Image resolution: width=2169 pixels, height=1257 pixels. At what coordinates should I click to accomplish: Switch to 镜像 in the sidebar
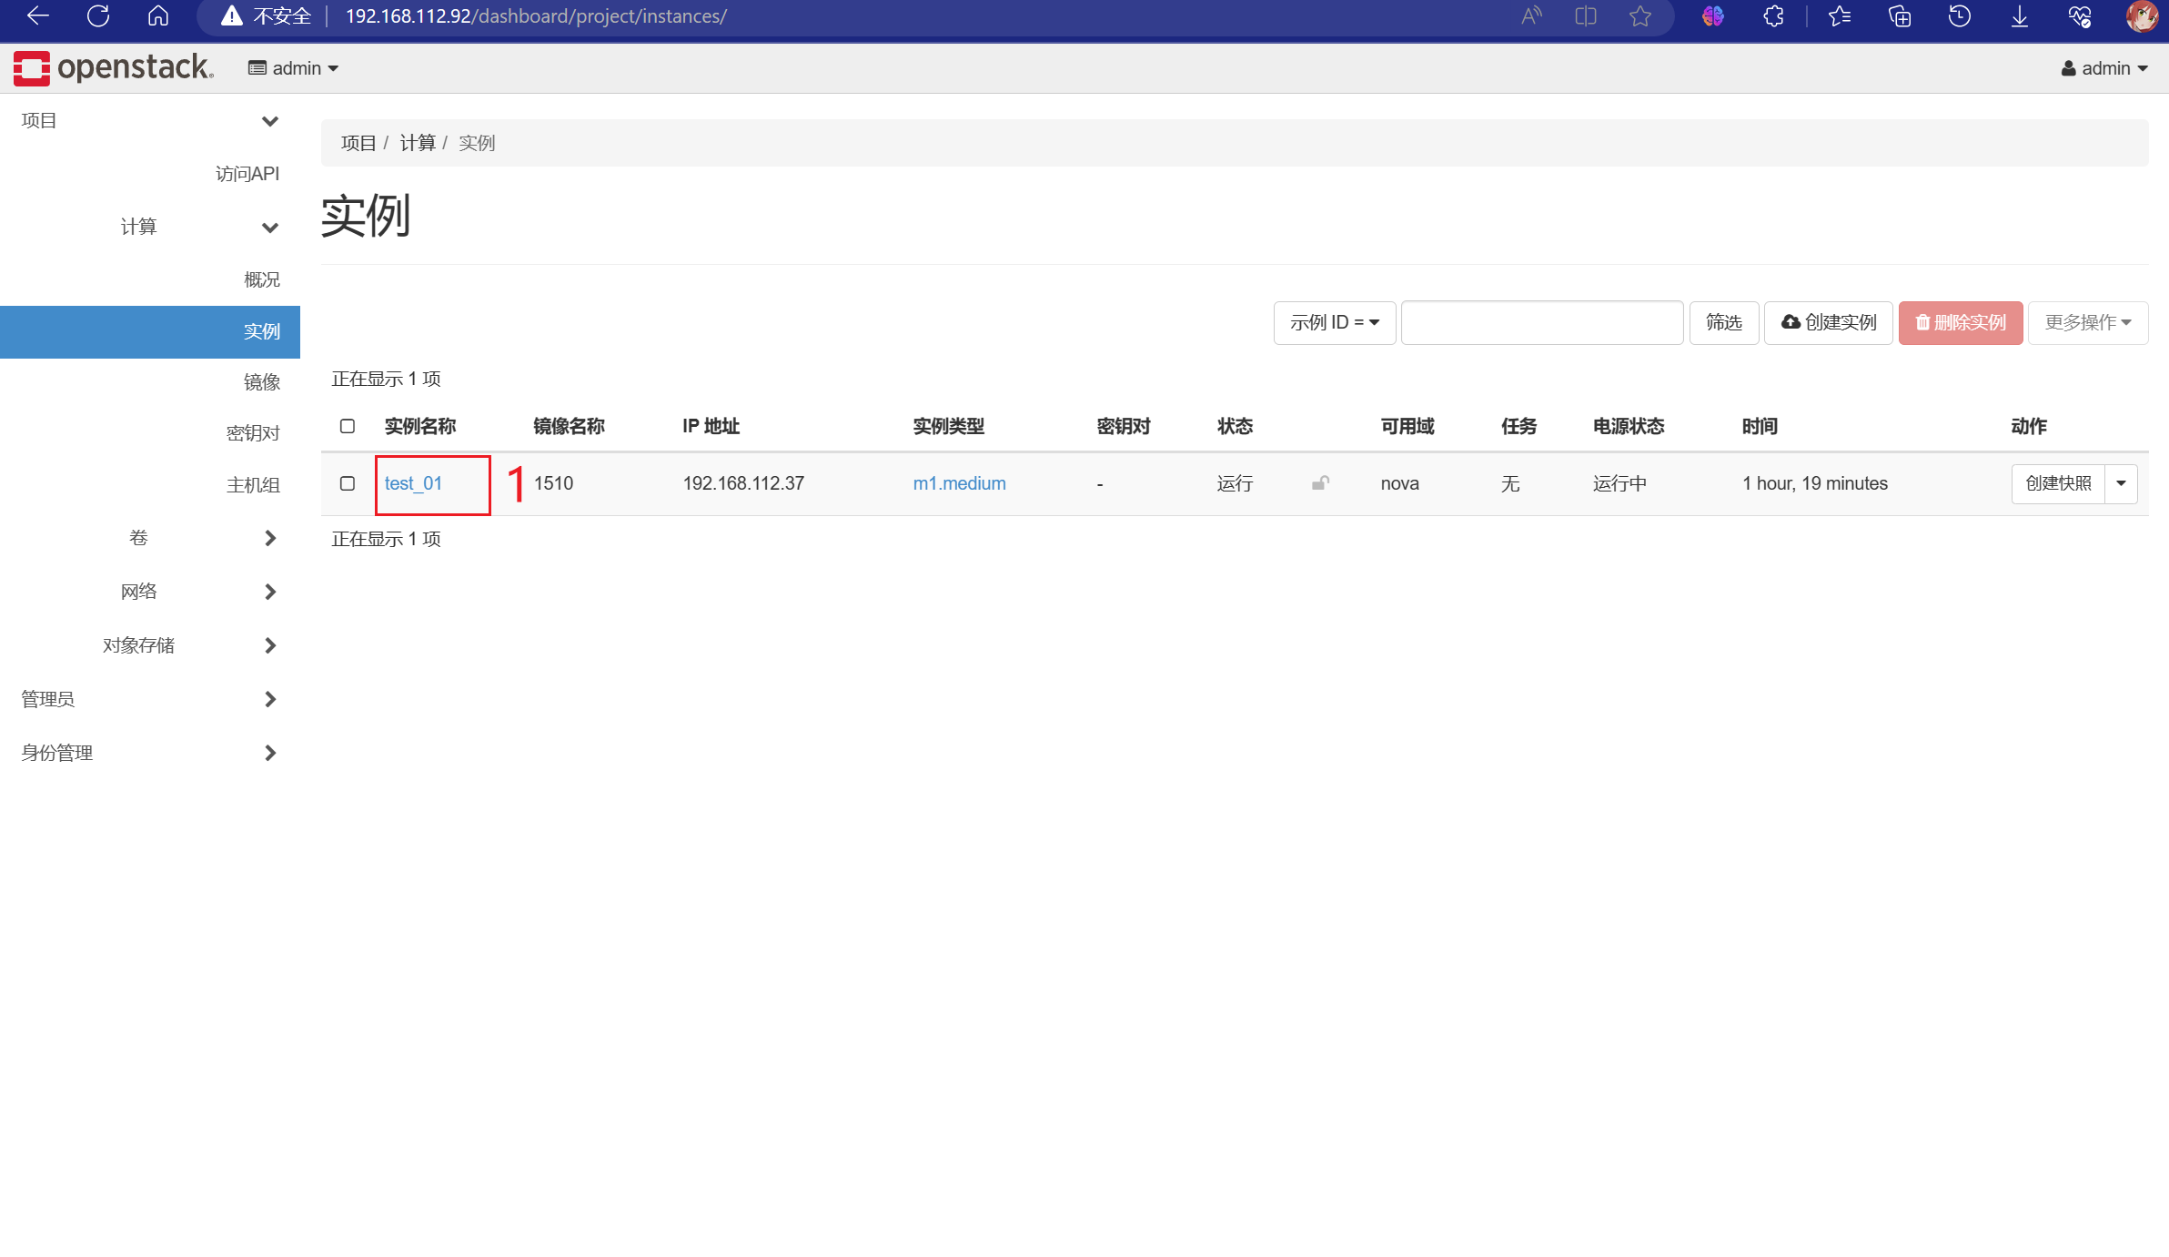pyautogui.click(x=262, y=381)
